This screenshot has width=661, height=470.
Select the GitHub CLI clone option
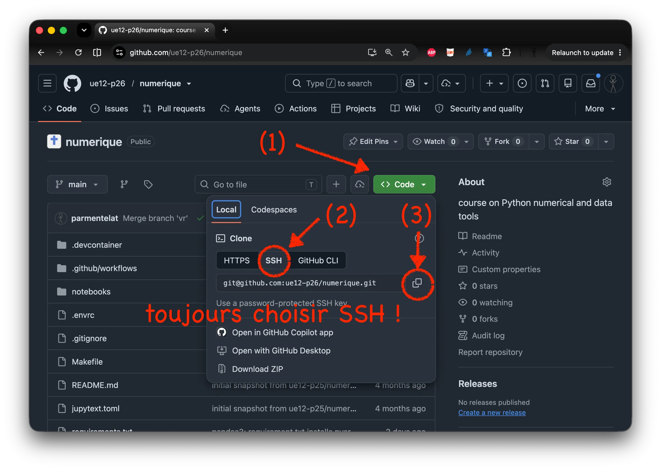(318, 260)
